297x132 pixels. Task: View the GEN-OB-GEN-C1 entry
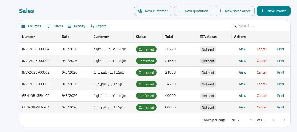pyautogui.click(x=242, y=107)
